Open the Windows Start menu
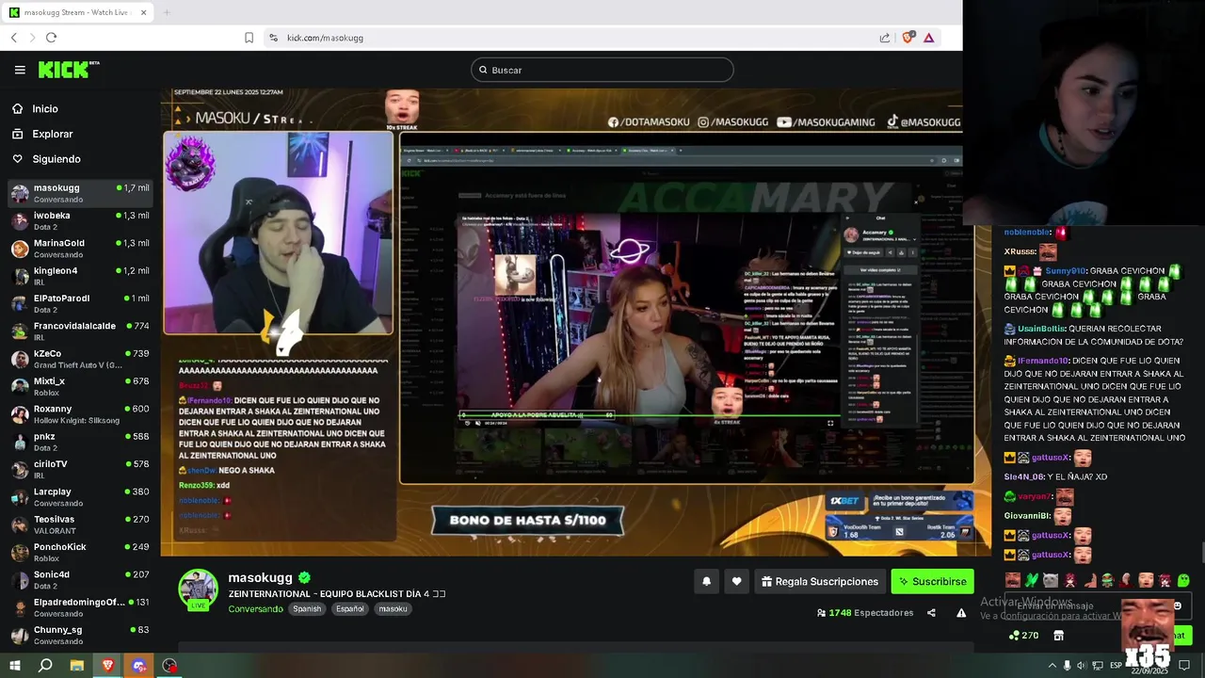This screenshot has height=678, width=1205. 14,665
